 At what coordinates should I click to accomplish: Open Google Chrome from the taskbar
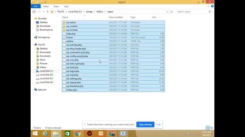pos(78,134)
